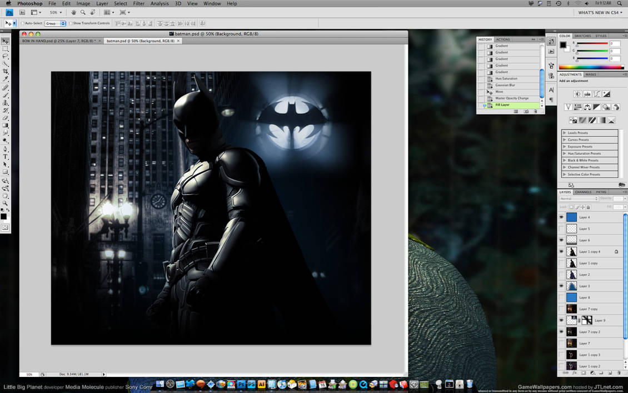Select the Dodge tool
The width and height of the screenshot is (628, 393).
click(x=5, y=141)
